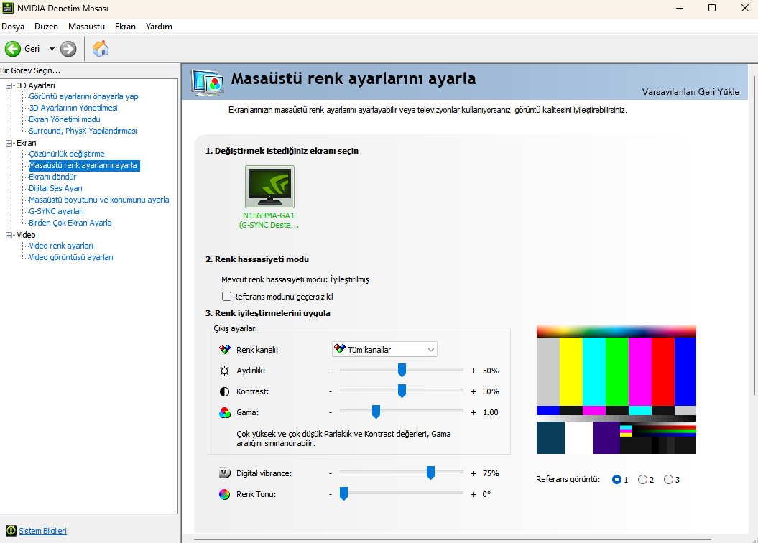Image resolution: width=758 pixels, height=543 pixels.
Task: Click the plus sign next to Aydınlık
Action: (473, 371)
